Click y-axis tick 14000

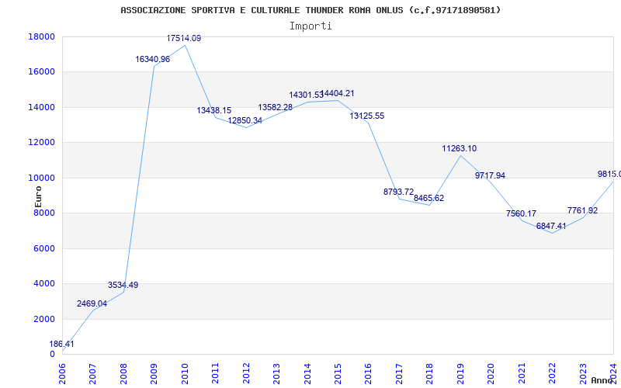point(42,107)
